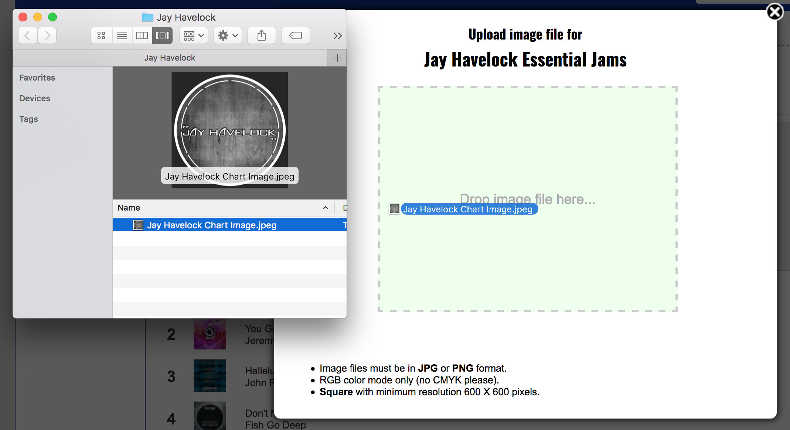Open the item arrangement dropdown
This screenshot has height=430, width=790.
click(194, 35)
